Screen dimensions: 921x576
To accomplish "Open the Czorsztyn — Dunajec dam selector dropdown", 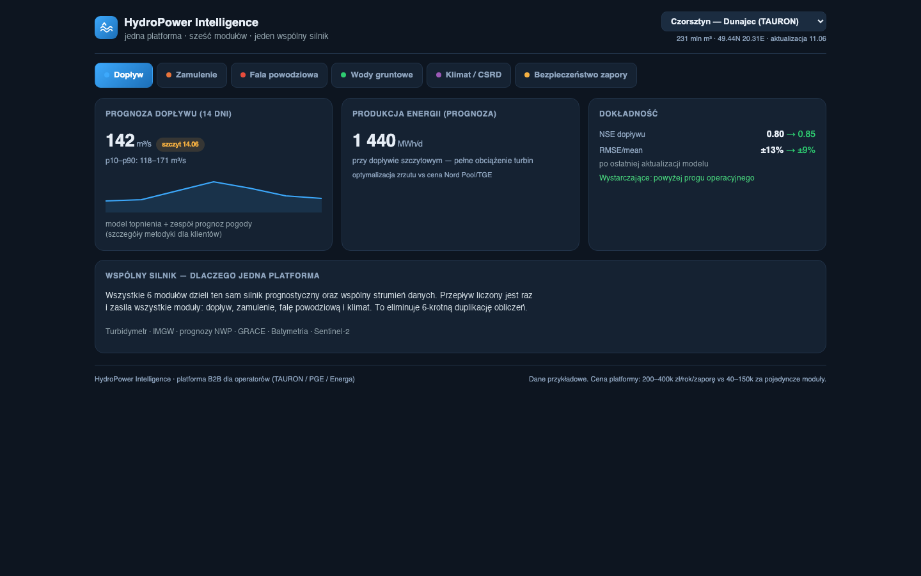I will [x=743, y=21].
